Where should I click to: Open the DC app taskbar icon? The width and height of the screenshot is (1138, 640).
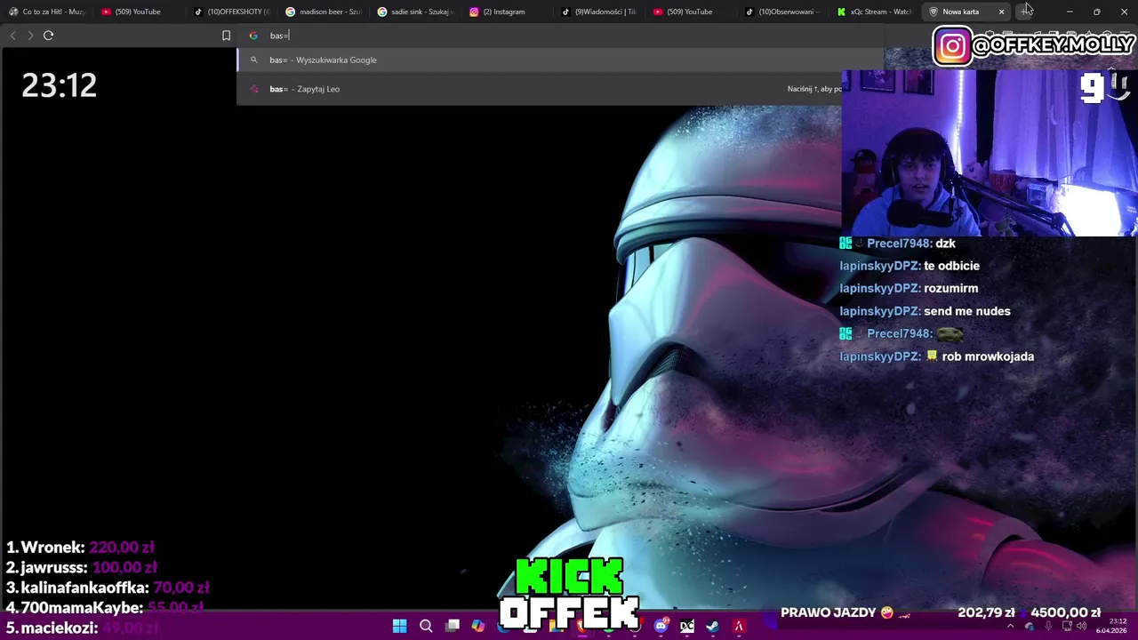click(x=687, y=627)
